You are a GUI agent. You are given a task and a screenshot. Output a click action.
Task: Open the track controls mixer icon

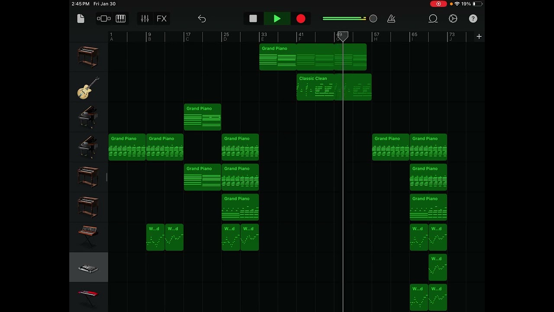[x=145, y=19]
